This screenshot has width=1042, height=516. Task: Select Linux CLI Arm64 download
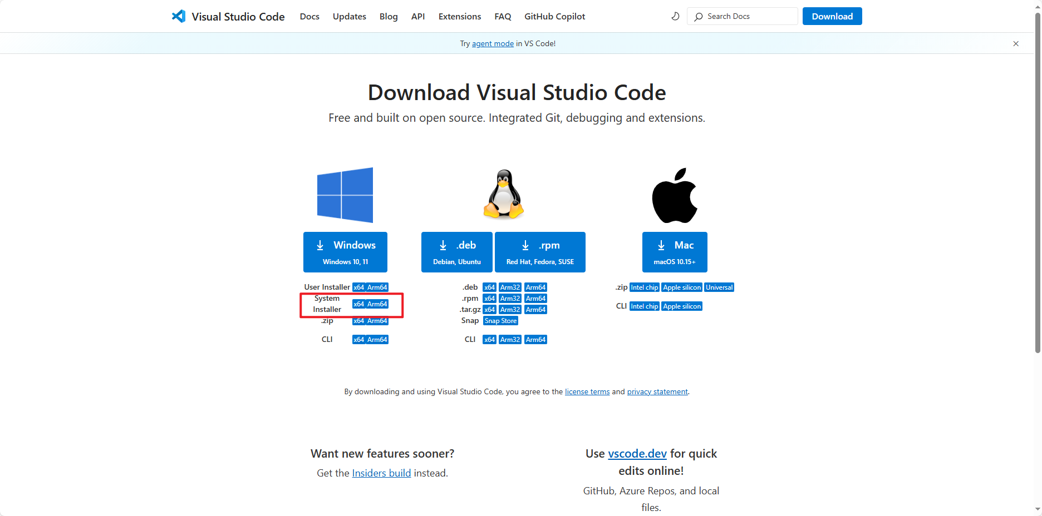click(535, 340)
